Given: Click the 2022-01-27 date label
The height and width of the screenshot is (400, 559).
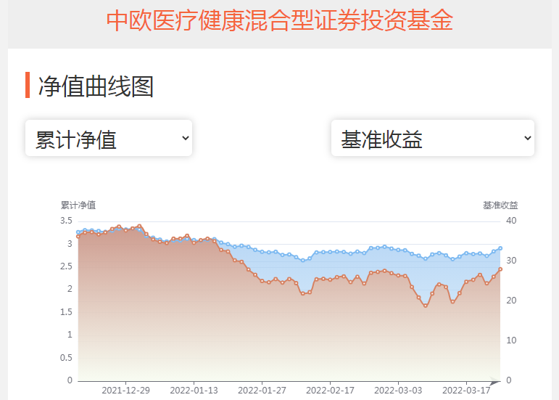Looking at the screenshot, I should point(262,391).
